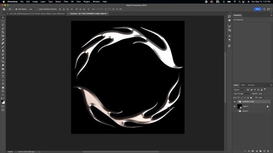Switch to the Channels tab

coord(251,85)
